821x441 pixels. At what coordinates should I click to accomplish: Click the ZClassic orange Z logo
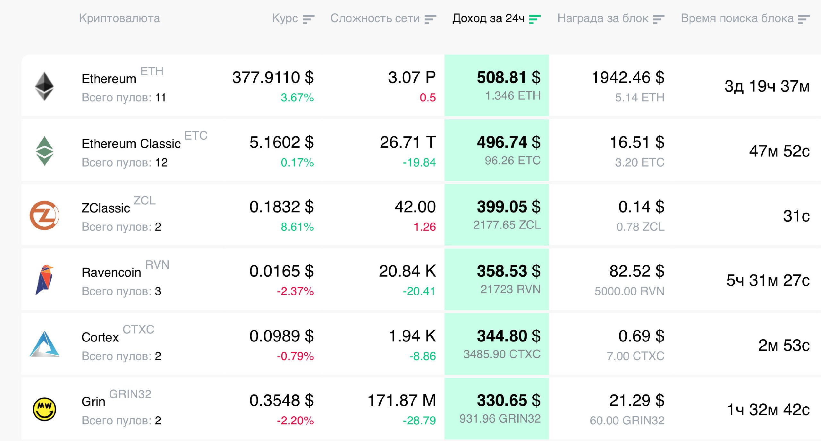[x=44, y=215]
